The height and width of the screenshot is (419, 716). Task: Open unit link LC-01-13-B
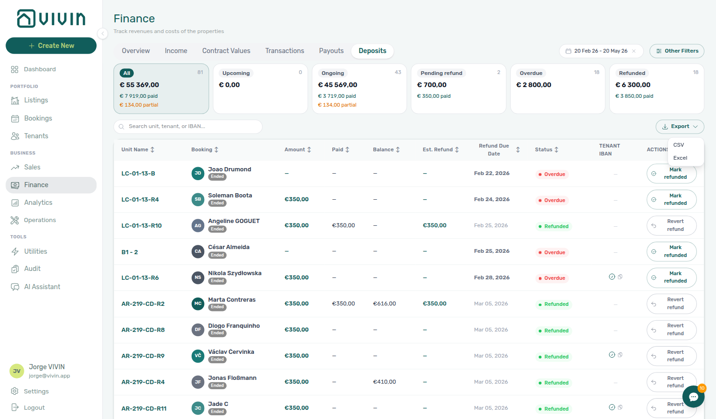138,174
